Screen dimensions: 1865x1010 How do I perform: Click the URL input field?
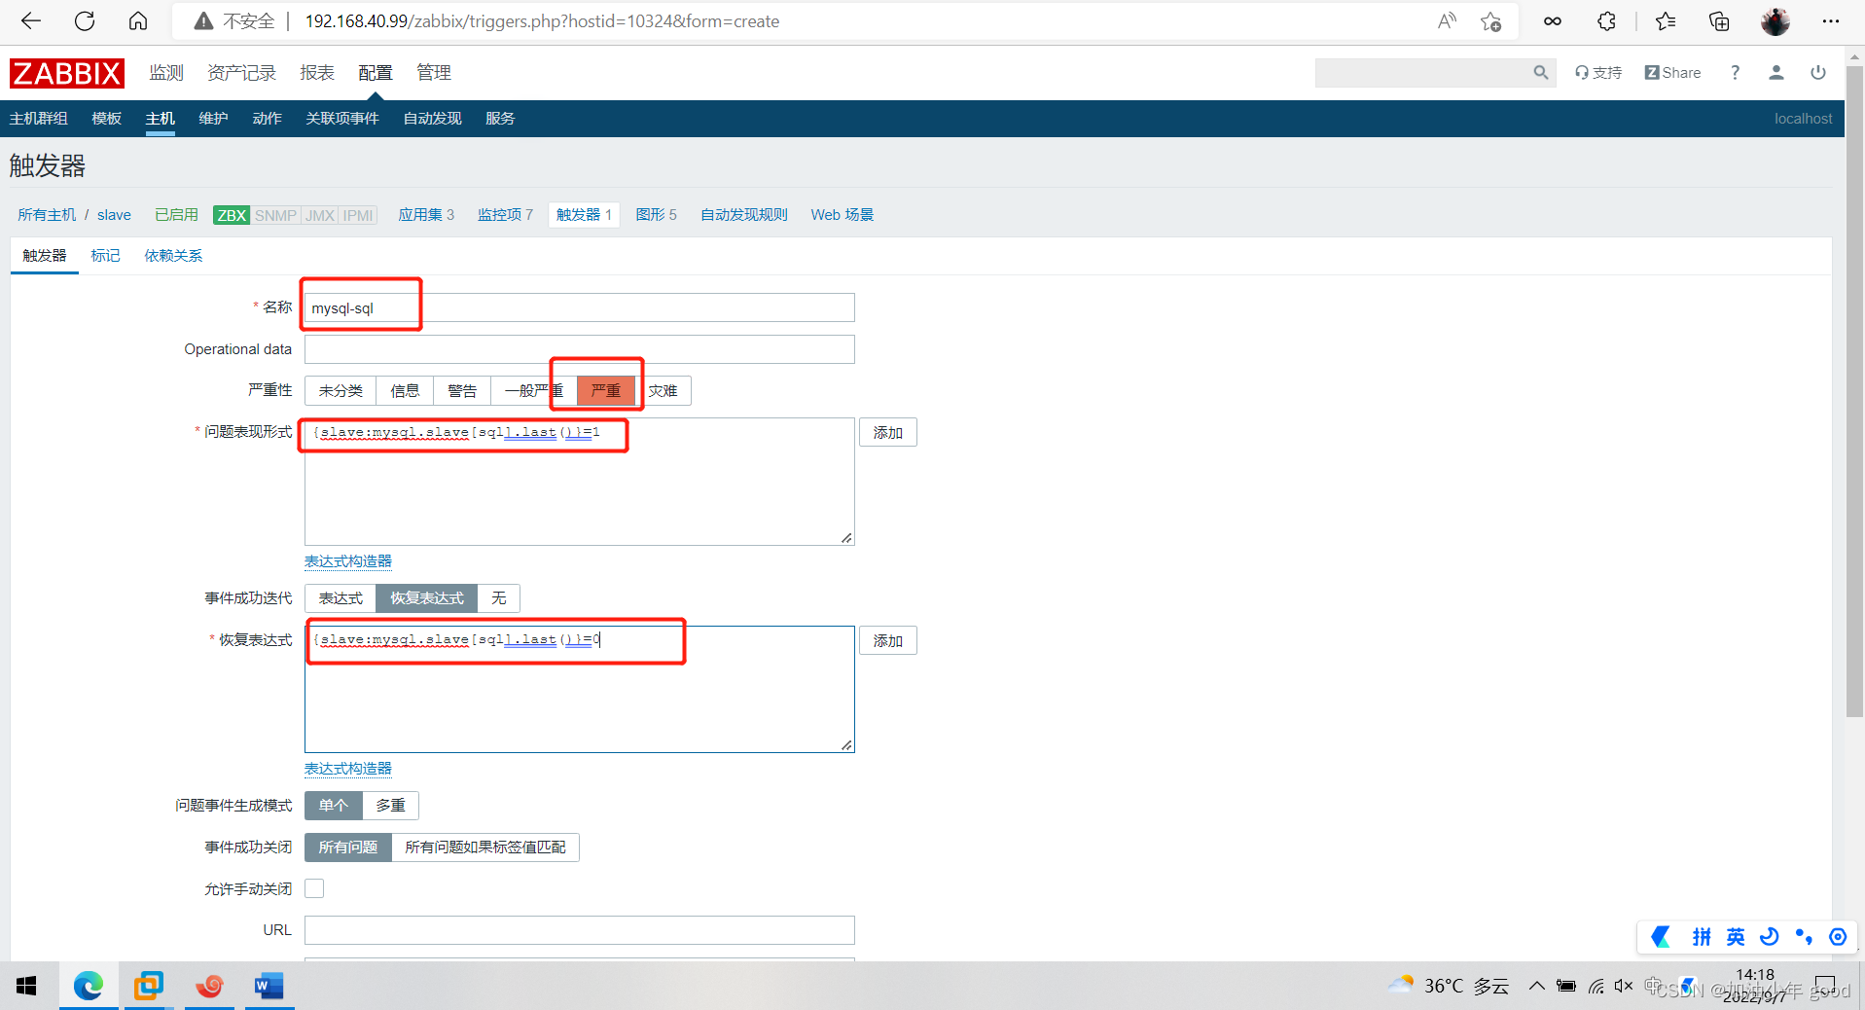click(580, 930)
